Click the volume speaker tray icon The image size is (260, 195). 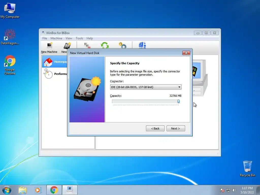pos(234,190)
